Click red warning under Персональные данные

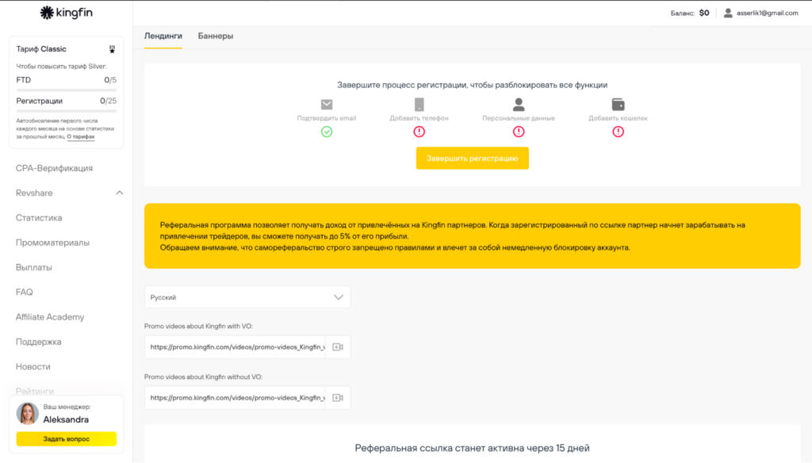tap(519, 132)
